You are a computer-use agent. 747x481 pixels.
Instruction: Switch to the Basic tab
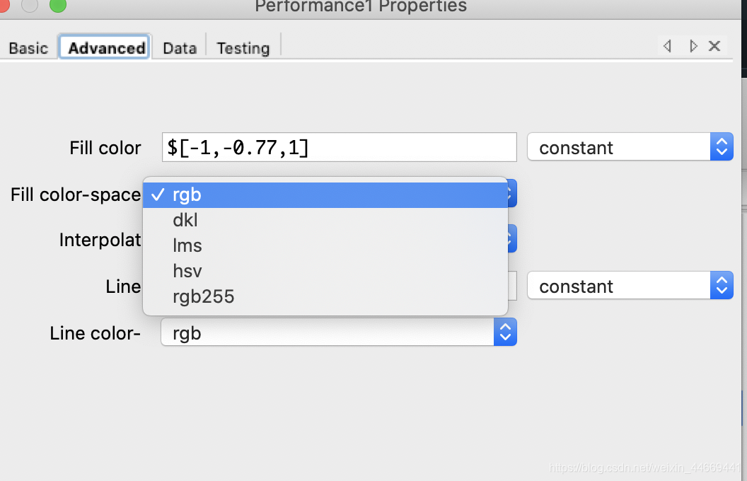pos(28,48)
